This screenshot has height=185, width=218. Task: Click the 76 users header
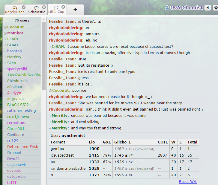(22, 20)
